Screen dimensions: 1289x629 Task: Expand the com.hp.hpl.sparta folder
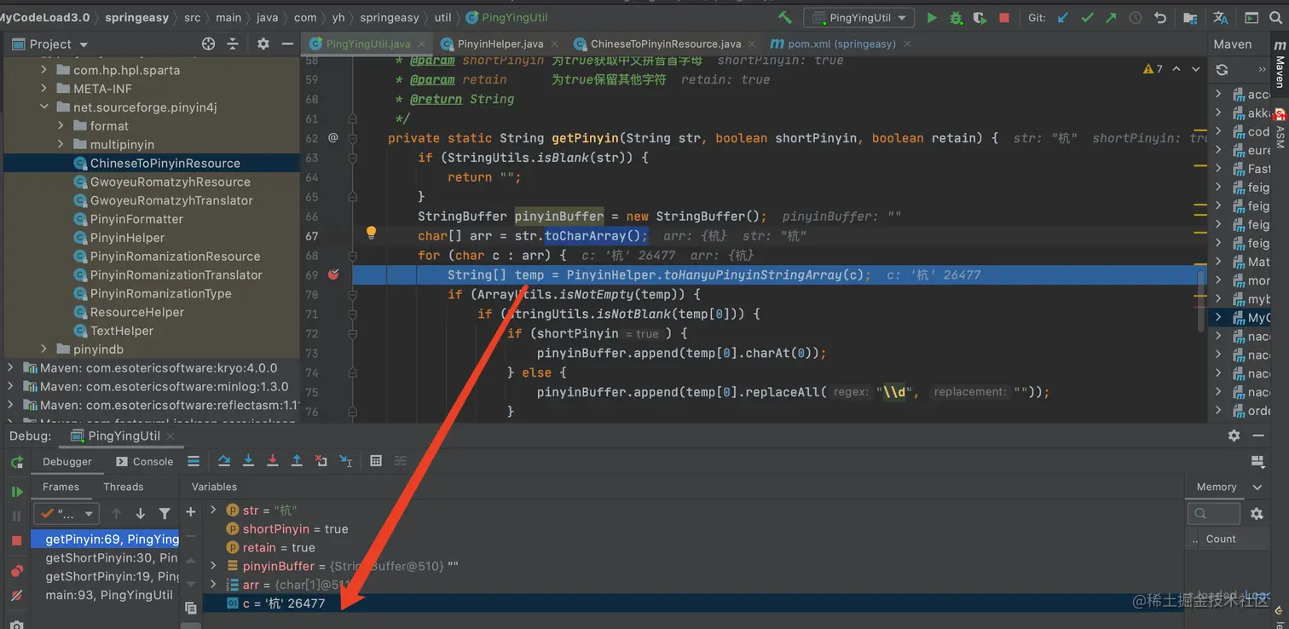tap(43, 70)
